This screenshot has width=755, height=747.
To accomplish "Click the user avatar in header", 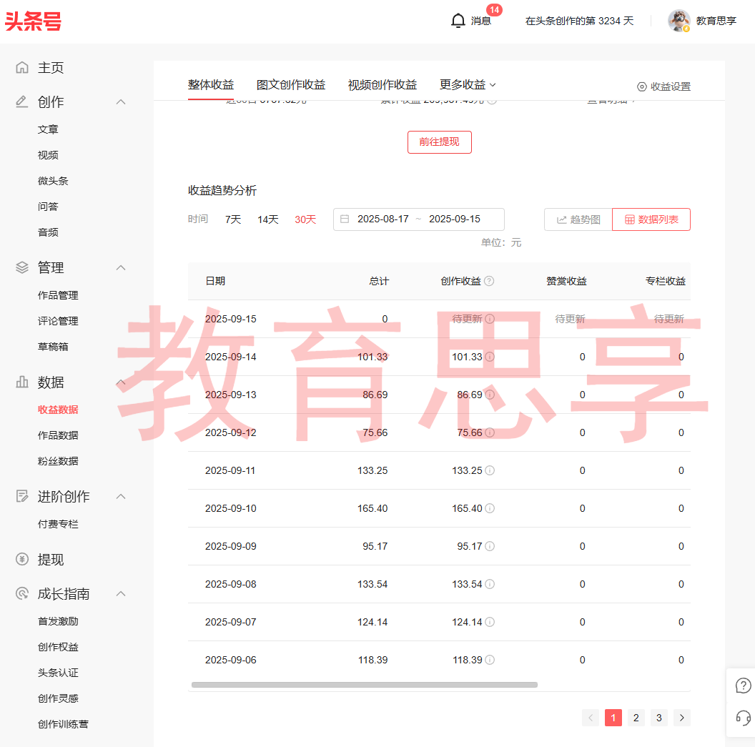I will (678, 21).
